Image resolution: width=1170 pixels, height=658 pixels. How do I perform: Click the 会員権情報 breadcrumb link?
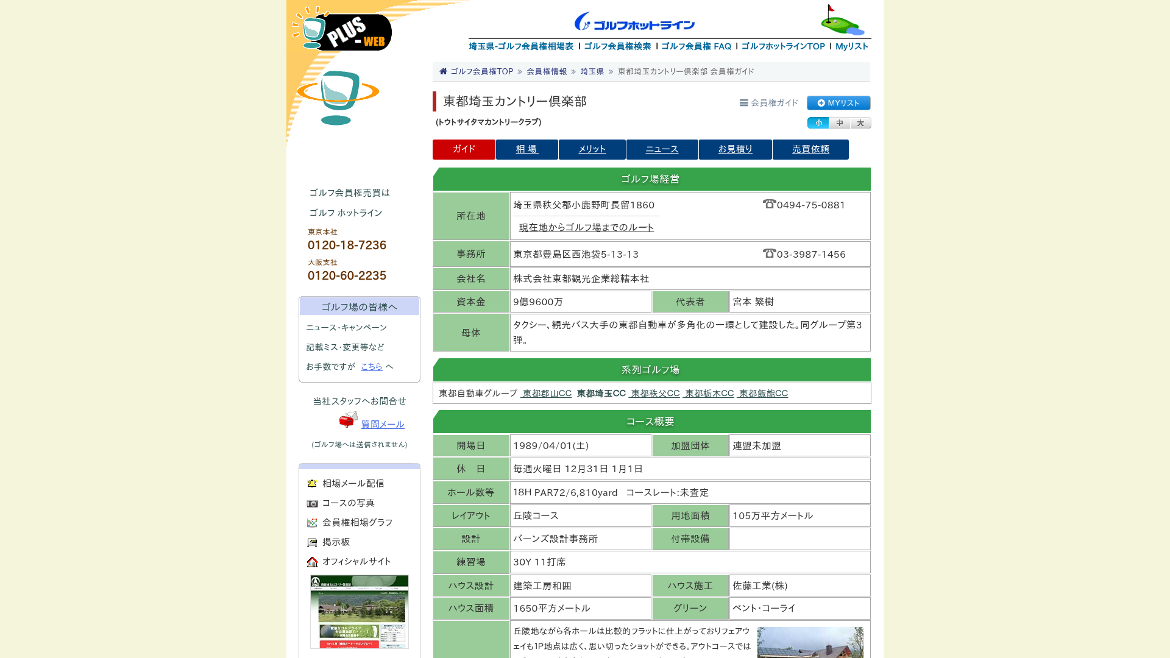[547, 71]
